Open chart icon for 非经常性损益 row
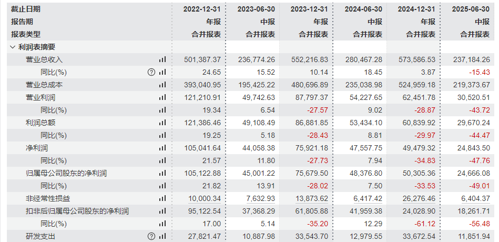499x242 pixels. 162,198
